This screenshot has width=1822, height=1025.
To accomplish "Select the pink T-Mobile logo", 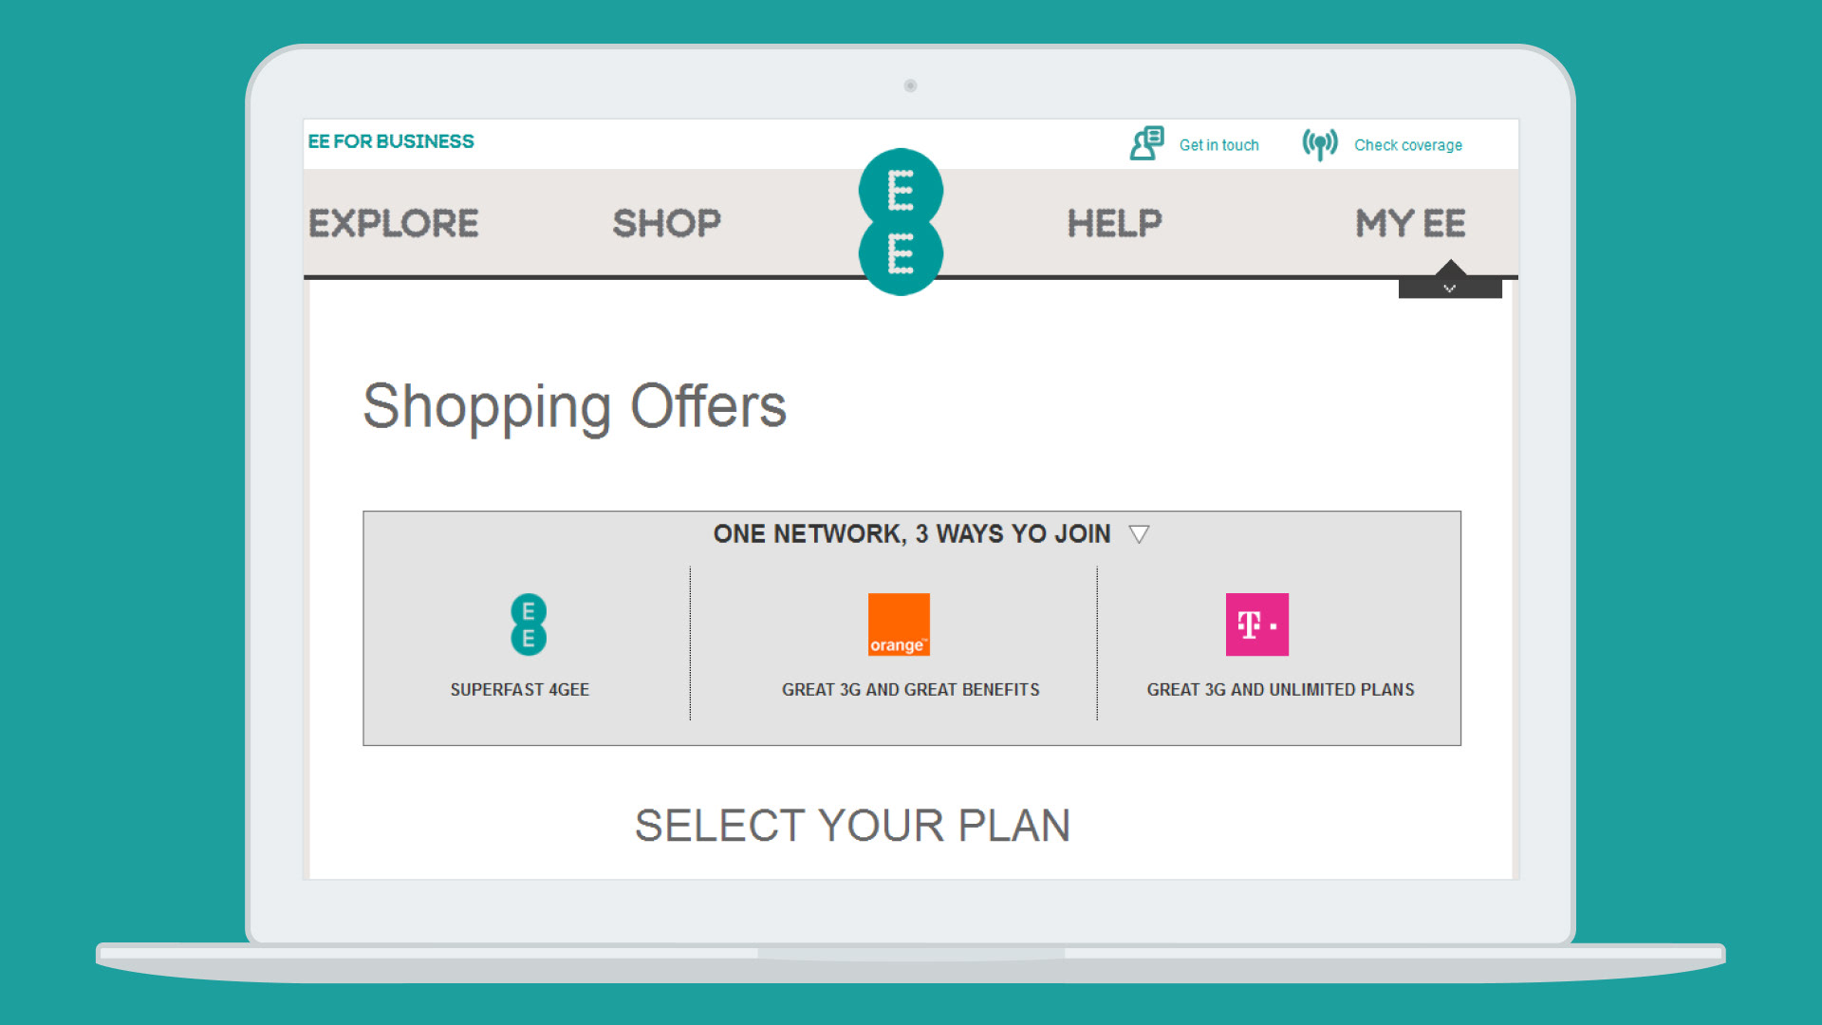I will pyautogui.click(x=1257, y=624).
